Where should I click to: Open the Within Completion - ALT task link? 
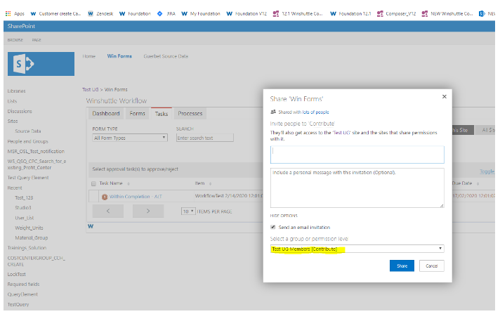(136, 197)
